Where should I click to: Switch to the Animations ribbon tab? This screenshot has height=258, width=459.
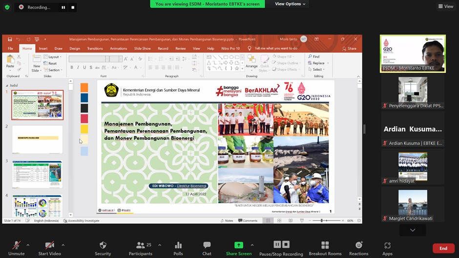(118, 49)
